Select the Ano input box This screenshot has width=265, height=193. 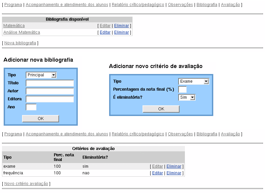click(x=31, y=107)
